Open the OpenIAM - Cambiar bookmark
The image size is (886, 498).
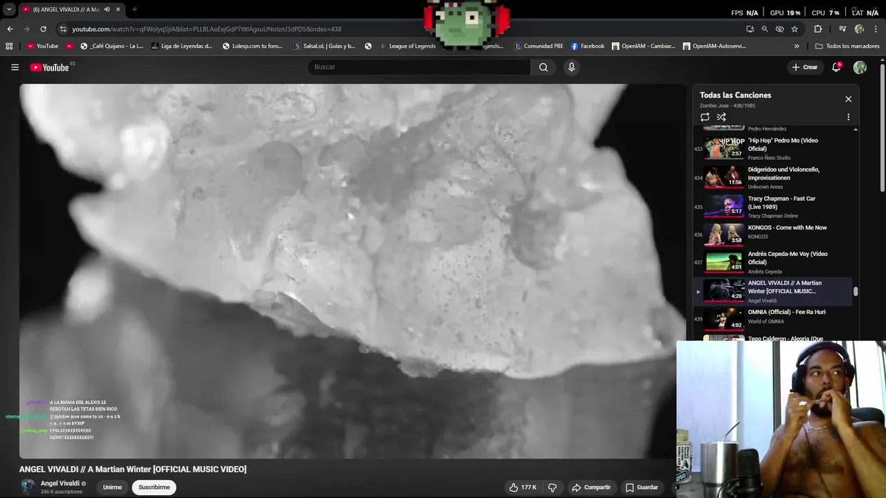tap(644, 46)
